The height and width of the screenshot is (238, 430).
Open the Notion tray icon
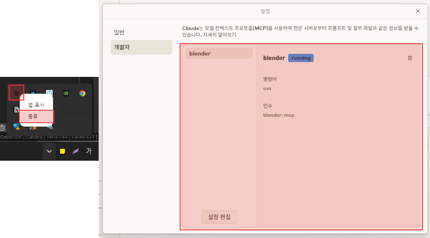point(16,110)
